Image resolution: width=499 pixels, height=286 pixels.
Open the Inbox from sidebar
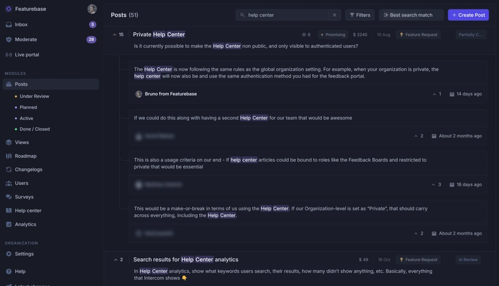pos(21,24)
